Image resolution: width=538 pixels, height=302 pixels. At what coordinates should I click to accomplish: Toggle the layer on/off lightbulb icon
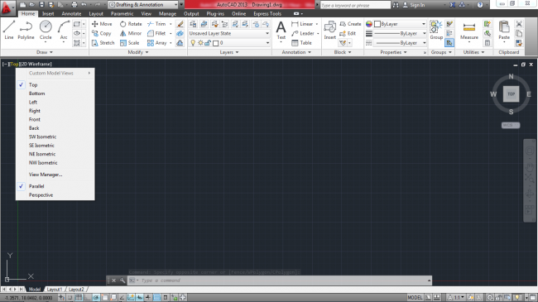coord(193,43)
